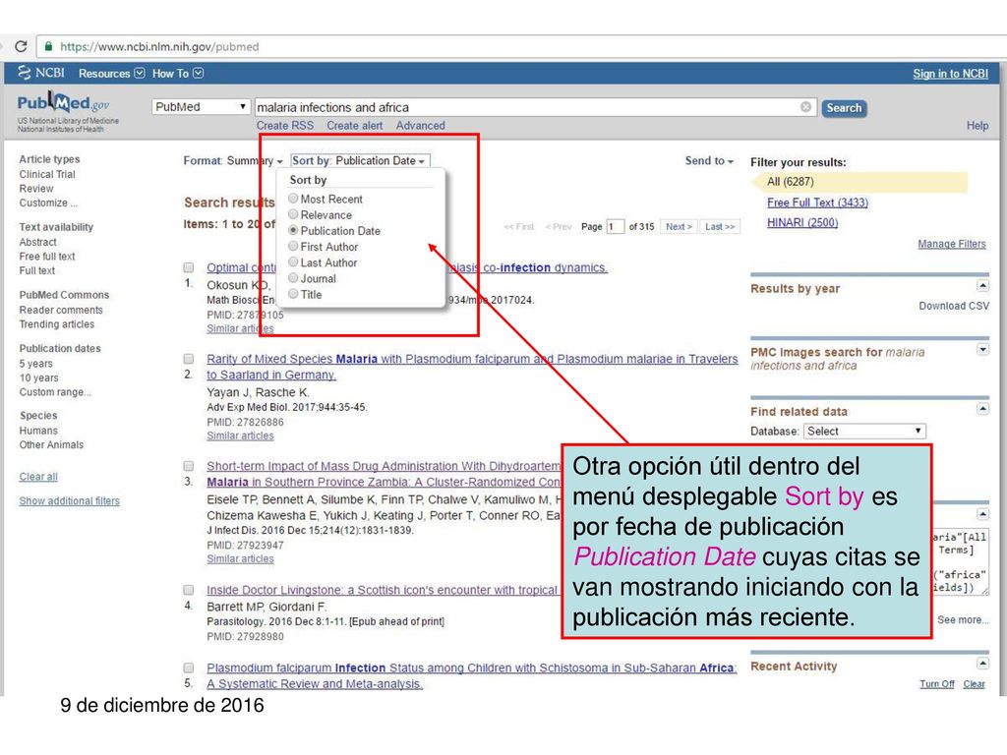1007x755 pixels.
Task: Clear the search box with the X icon
Action: (805, 106)
